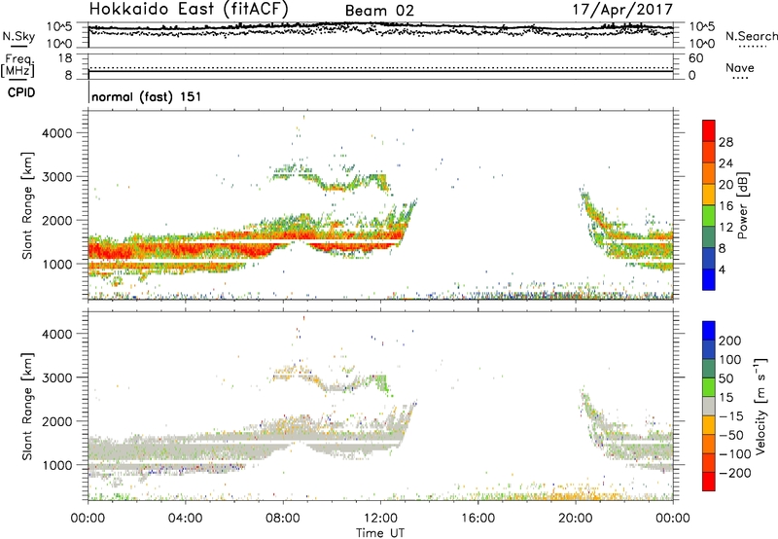The height and width of the screenshot is (539, 778).
Task: Click the 'Nave' legend label
Action: click(x=740, y=67)
